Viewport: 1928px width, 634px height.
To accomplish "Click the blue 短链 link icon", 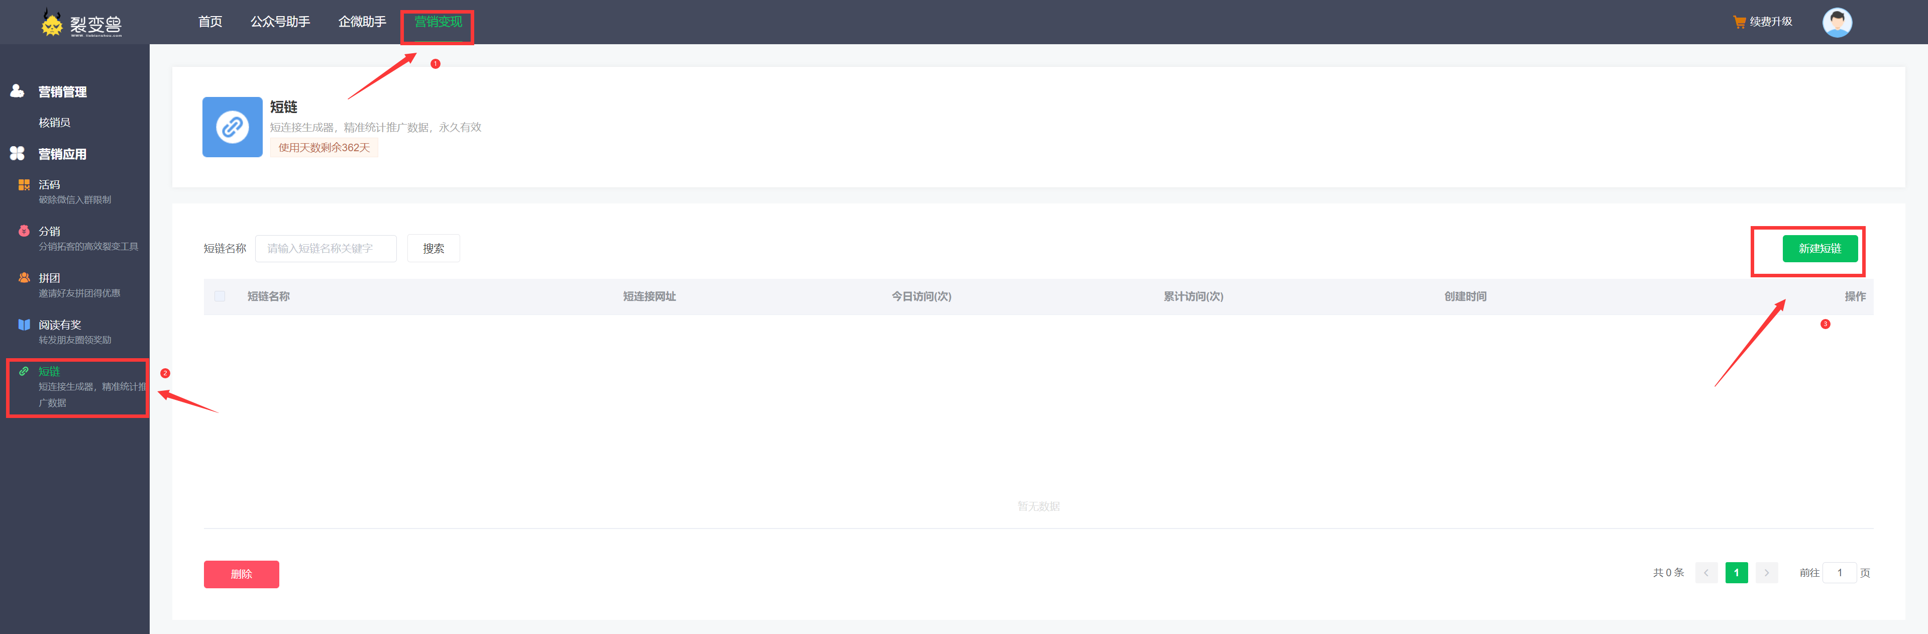I will (x=232, y=127).
